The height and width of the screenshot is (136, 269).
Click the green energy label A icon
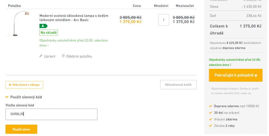tap(43, 26)
